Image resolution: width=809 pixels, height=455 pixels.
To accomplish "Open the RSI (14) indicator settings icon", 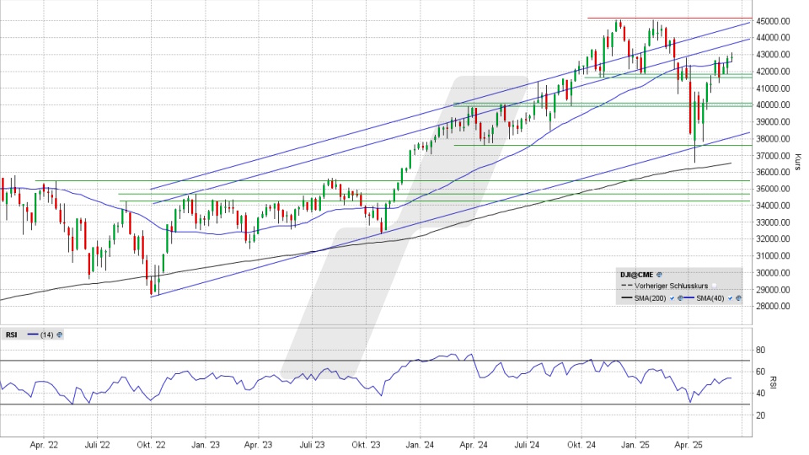I will pos(59,335).
